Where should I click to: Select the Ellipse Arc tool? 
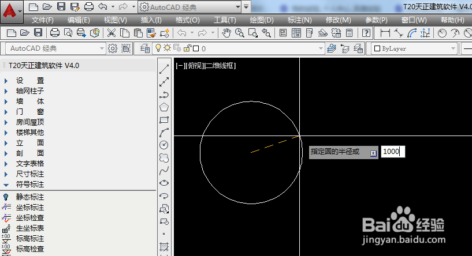(x=164, y=196)
